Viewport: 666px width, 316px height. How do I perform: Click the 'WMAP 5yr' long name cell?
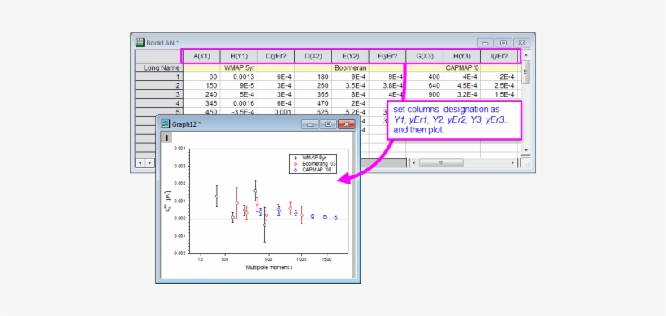pos(239,67)
